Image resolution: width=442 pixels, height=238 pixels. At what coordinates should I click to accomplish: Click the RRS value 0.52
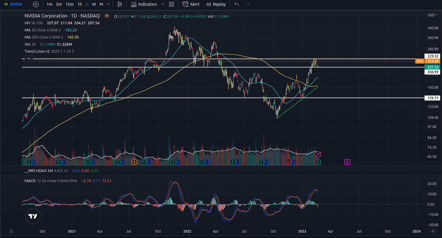[75, 171]
